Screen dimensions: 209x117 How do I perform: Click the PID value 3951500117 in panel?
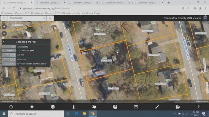coord(23,47)
